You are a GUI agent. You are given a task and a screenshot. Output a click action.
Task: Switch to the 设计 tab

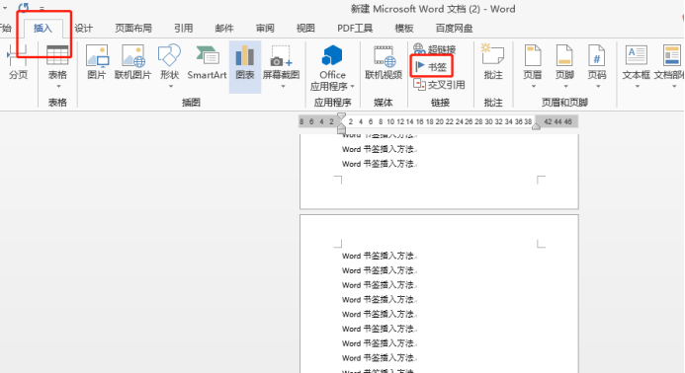(83, 29)
